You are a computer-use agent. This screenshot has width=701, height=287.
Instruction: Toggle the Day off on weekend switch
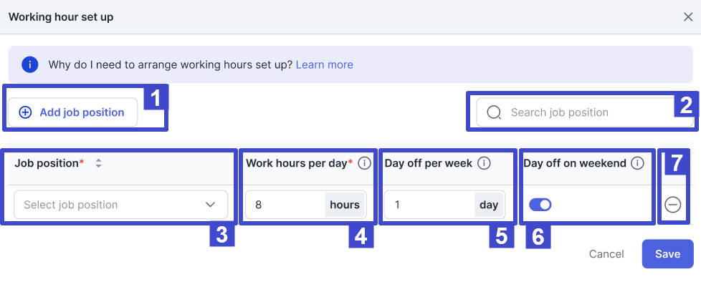point(540,205)
